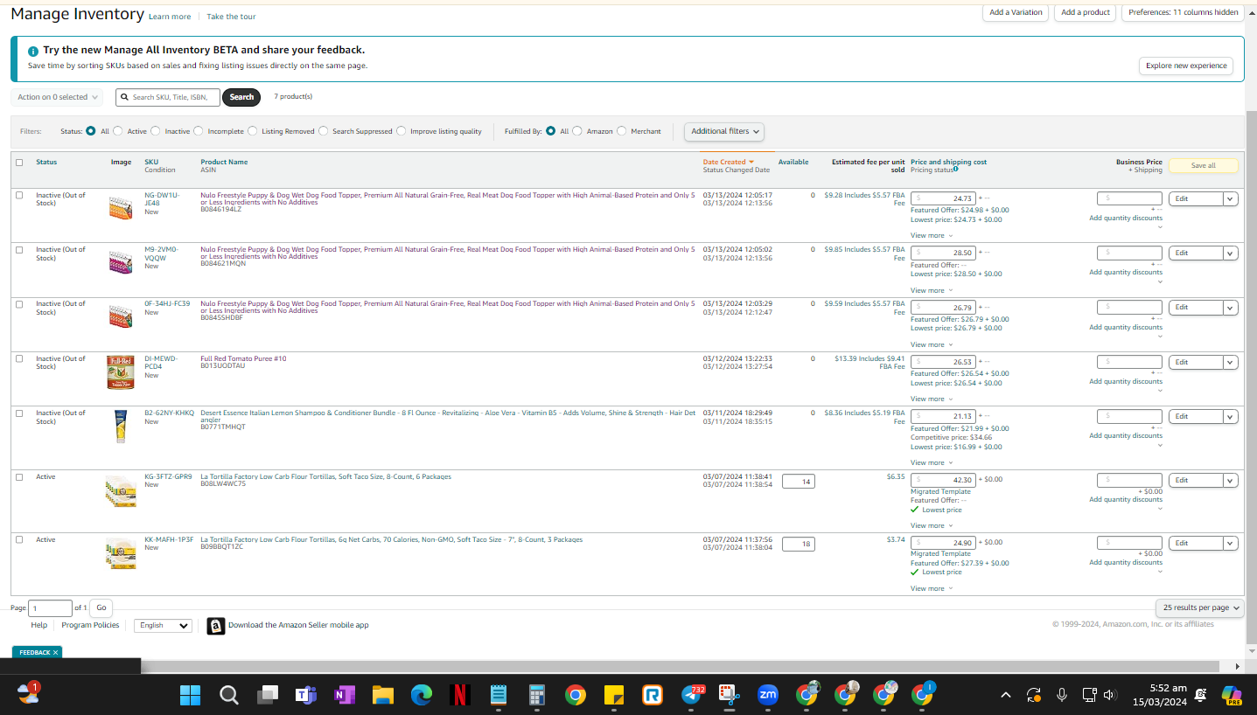Viewport: 1257px width, 715px height.
Task: Launch Microsoft Edge from the taskbar
Action: 421,695
